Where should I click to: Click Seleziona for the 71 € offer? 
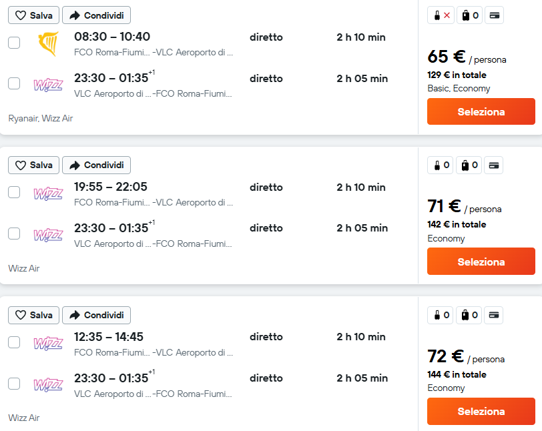tap(481, 262)
